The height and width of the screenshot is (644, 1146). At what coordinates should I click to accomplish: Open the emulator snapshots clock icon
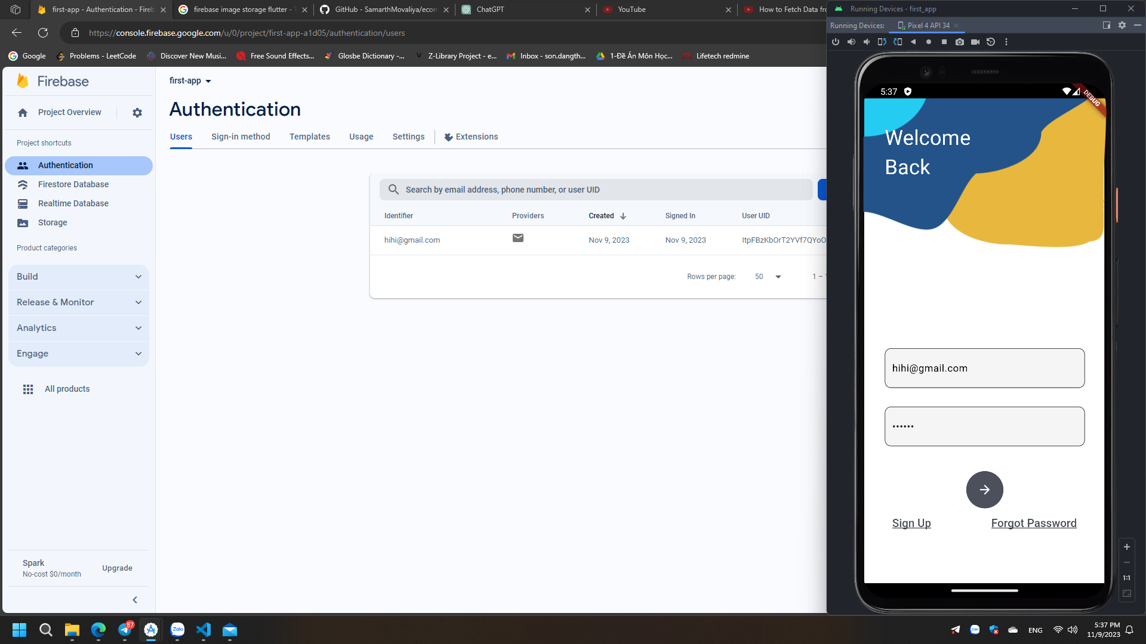pos(991,42)
